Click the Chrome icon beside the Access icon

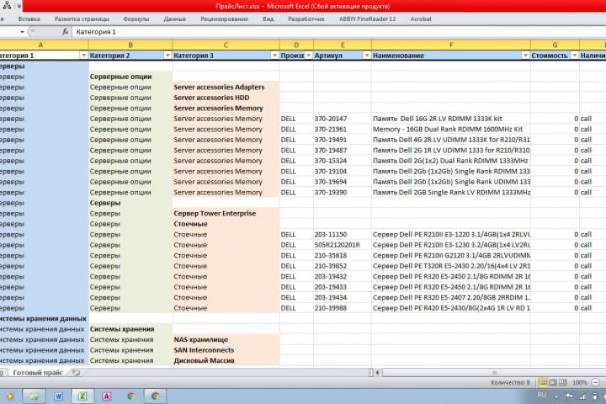point(131,396)
